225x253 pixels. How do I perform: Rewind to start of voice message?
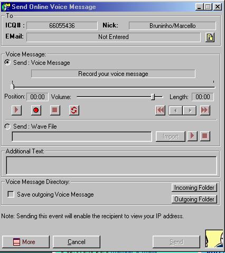point(160,110)
